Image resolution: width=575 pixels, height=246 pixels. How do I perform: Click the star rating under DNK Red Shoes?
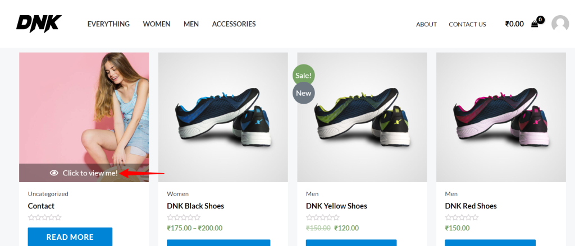(462, 217)
